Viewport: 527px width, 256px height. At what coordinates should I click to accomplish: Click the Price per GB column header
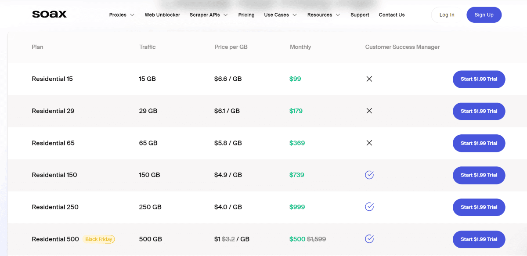pos(231,47)
